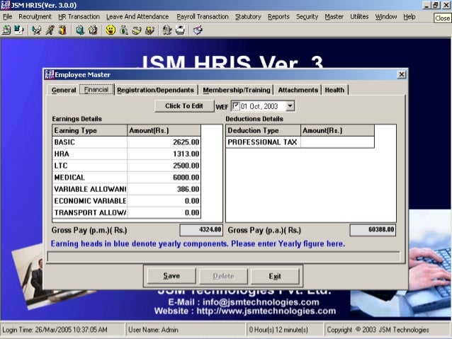Click the calendar-like icon right of the clock

[x=93, y=30]
